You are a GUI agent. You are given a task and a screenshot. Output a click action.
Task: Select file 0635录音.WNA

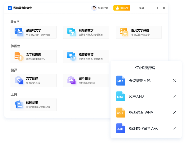(x=141, y=113)
